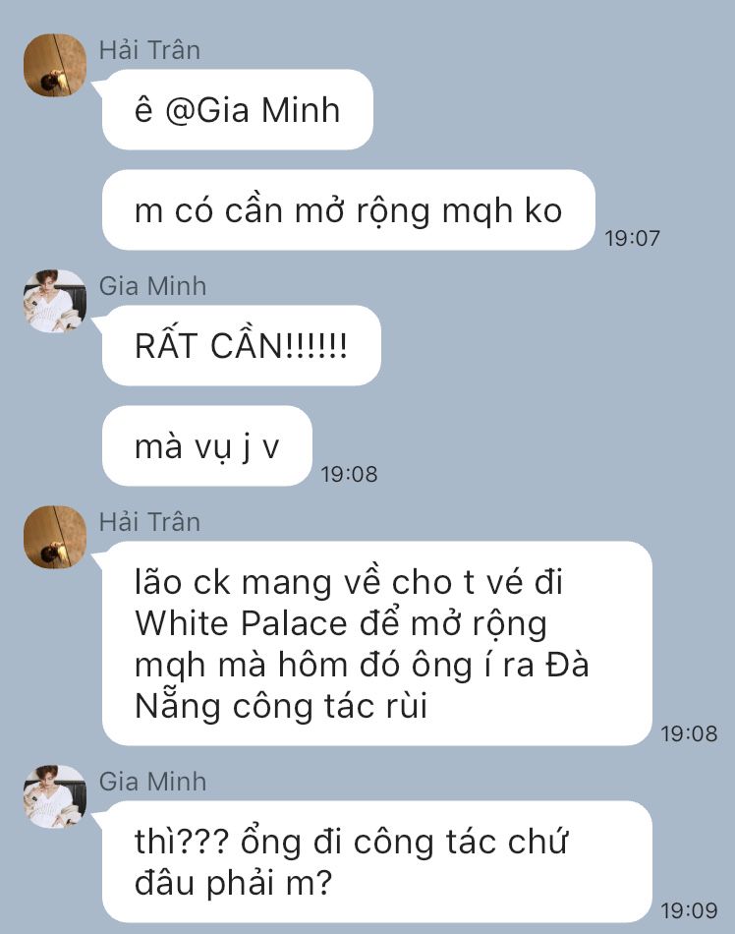Tap Hải Trân's avatar next to White Palace message
735x934 pixels.
[x=55, y=537]
